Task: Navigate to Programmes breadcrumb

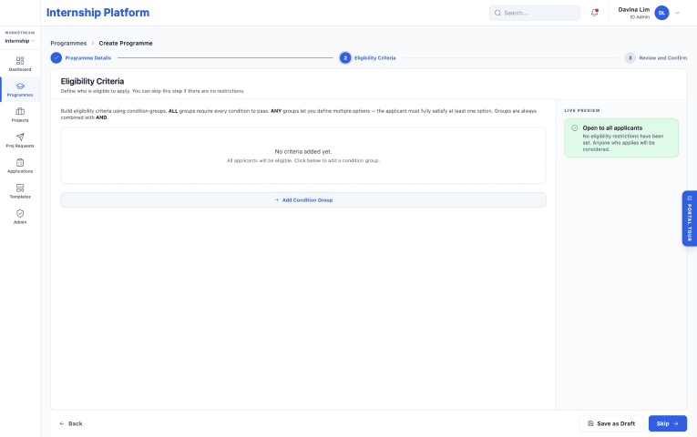Action: click(x=68, y=43)
